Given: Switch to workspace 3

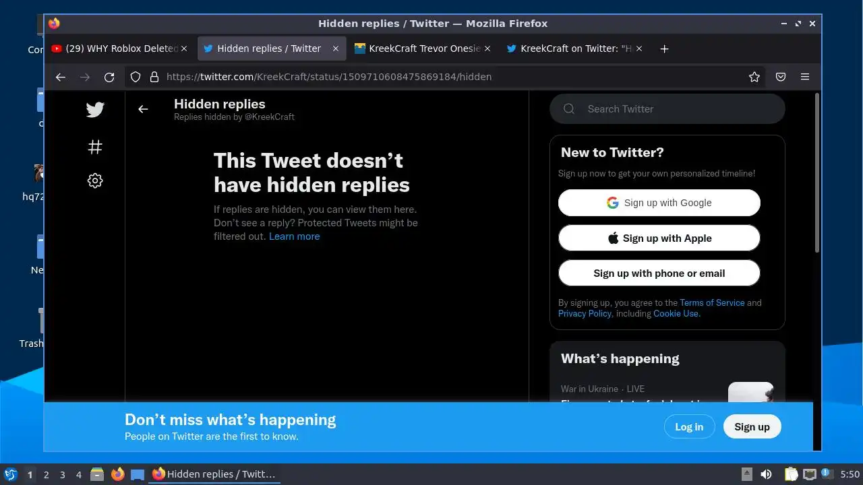Looking at the screenshot, I should coord(62,475).
